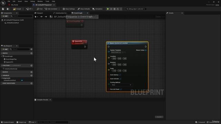Navigate forward with the graph forward arrow
Viewport: 221px width, 124px height.
(x=46, y=17)
